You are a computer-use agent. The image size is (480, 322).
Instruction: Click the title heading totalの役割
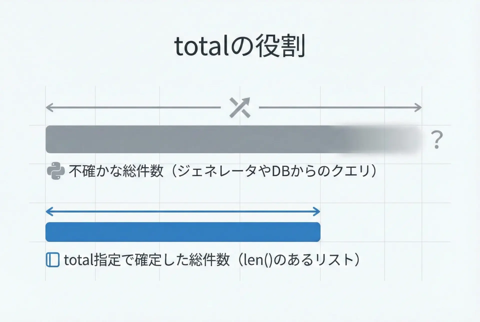239,46
